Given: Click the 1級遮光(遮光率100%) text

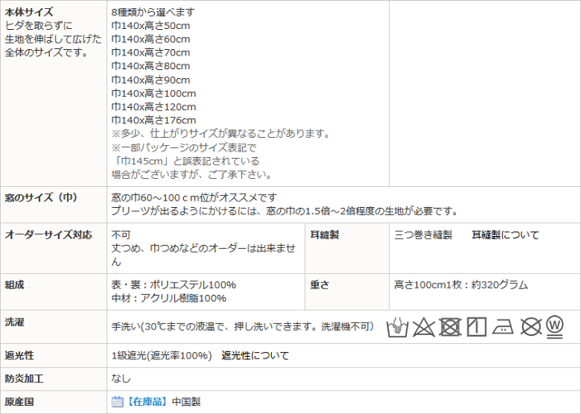Looking at the screenshot, I should pos(161,355).
